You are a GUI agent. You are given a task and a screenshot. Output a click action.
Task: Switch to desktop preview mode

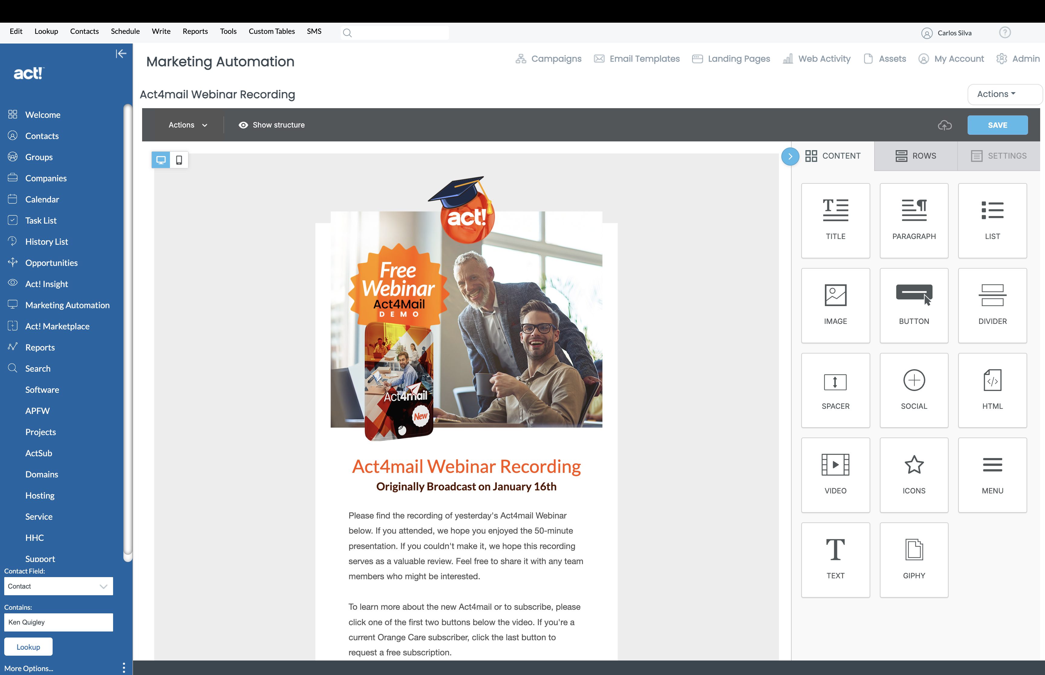click(x=161, y=160)
